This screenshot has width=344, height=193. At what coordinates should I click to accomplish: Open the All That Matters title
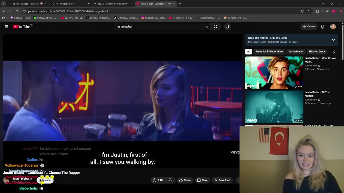[x=317, y=94]
